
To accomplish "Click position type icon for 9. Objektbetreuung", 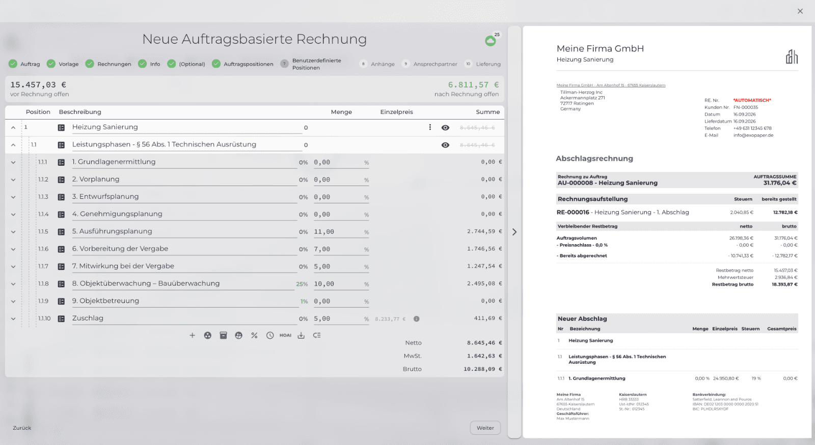I will (61, 301).
